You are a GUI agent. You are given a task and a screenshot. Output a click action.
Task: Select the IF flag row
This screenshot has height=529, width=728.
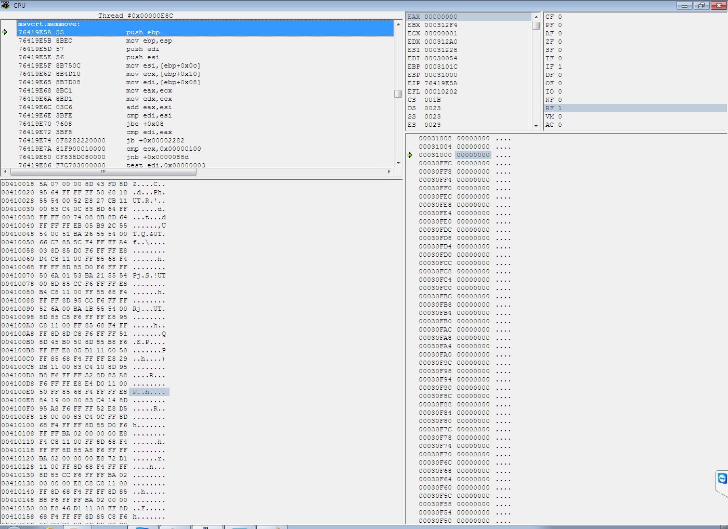(553, 67)
